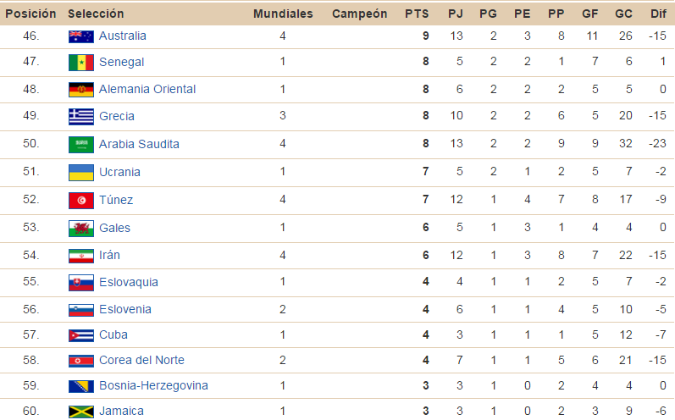Click the Alemania Oriental flag icon
The width and height of the screenshot is (675, 420).
click(81, 90)
